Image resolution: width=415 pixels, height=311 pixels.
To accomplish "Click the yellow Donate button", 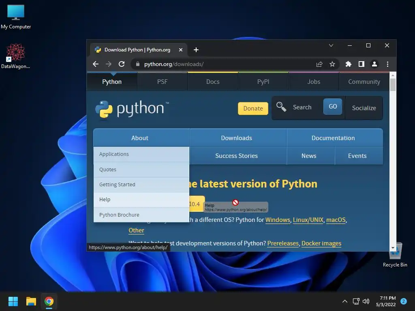I will pos(253,109).
